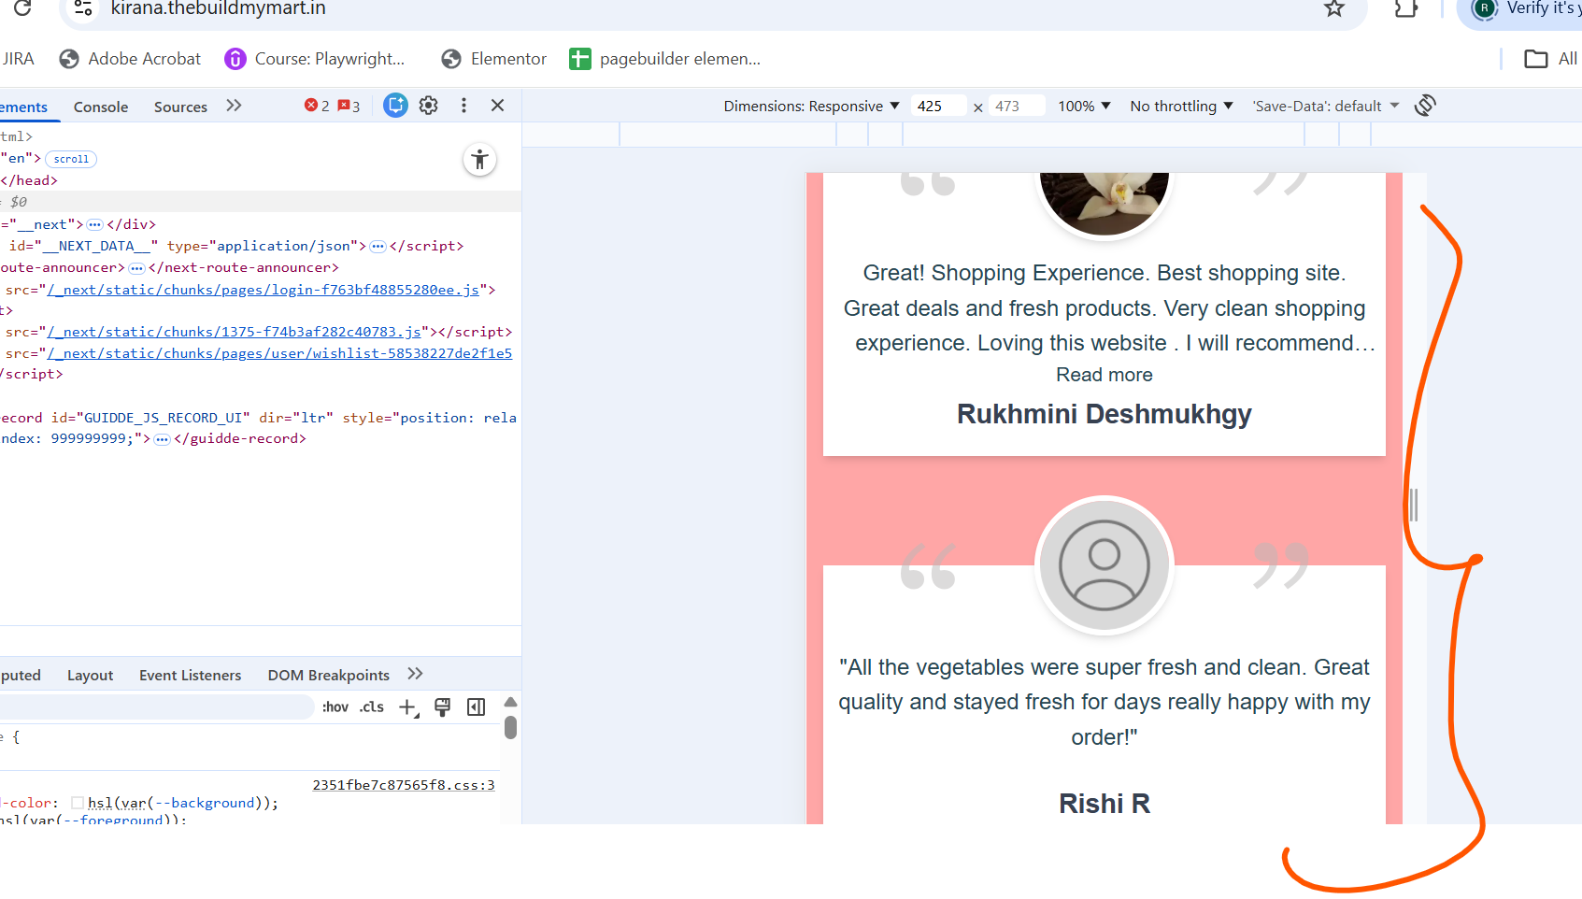Click the new style rule plus icon
This screenshot has width=1582, height=899.
tap(408, 707)
